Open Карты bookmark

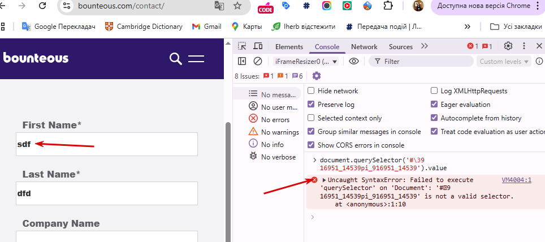(x=246, y=27)
